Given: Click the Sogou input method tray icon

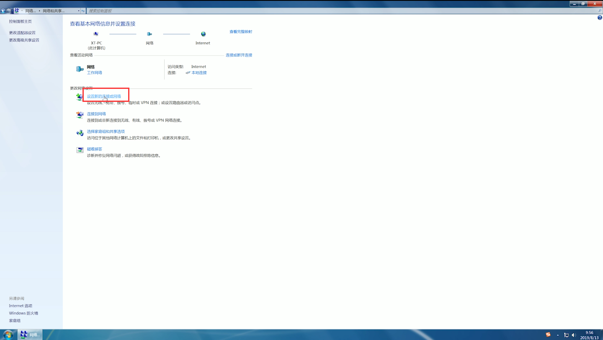Looking at the screenshot, I should point(548,335).
